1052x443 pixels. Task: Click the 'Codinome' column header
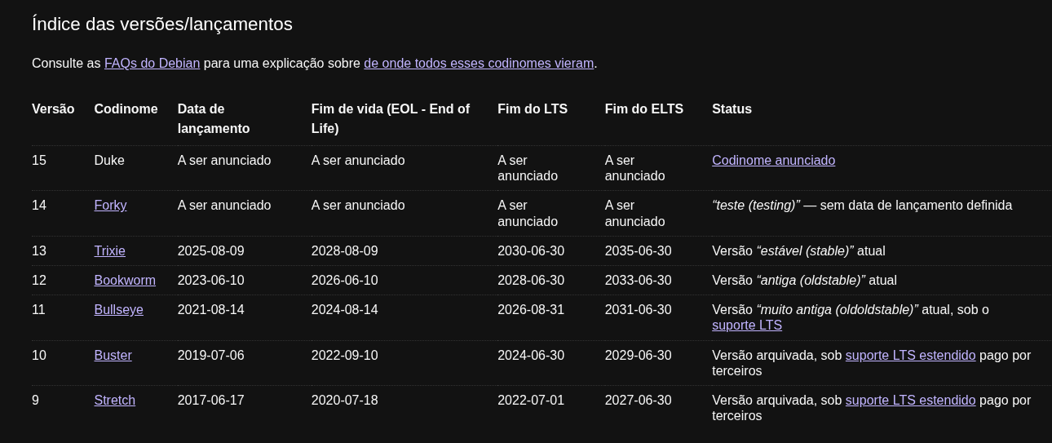click(126, 109)
